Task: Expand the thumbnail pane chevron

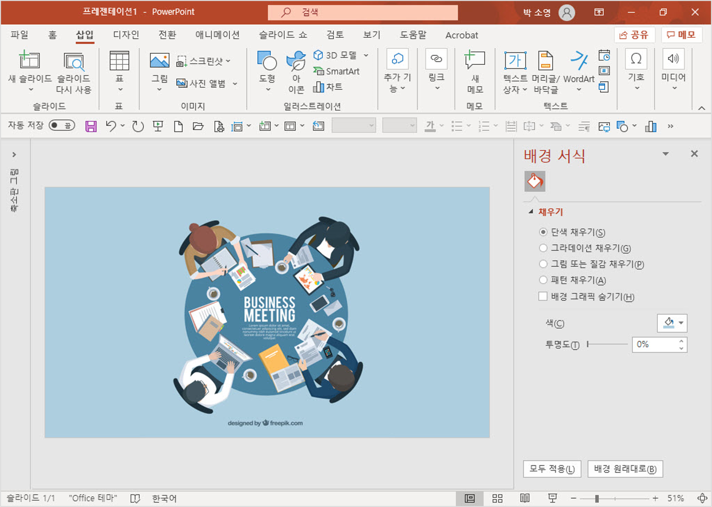Action: click(14, 154)
